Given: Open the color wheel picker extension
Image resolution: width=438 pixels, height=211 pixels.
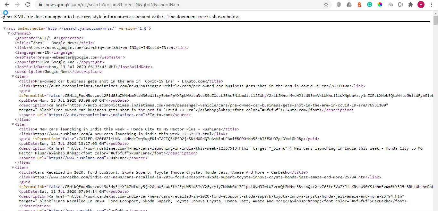Looking at the screenshot, I should pos(380,4).
